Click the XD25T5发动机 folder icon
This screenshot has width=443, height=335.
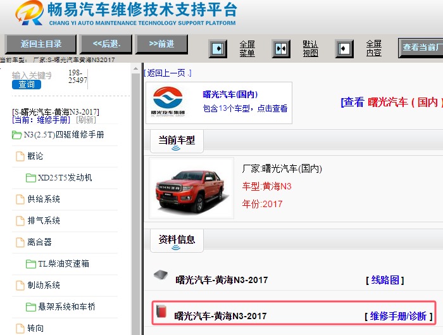click(x=31, y=178)
